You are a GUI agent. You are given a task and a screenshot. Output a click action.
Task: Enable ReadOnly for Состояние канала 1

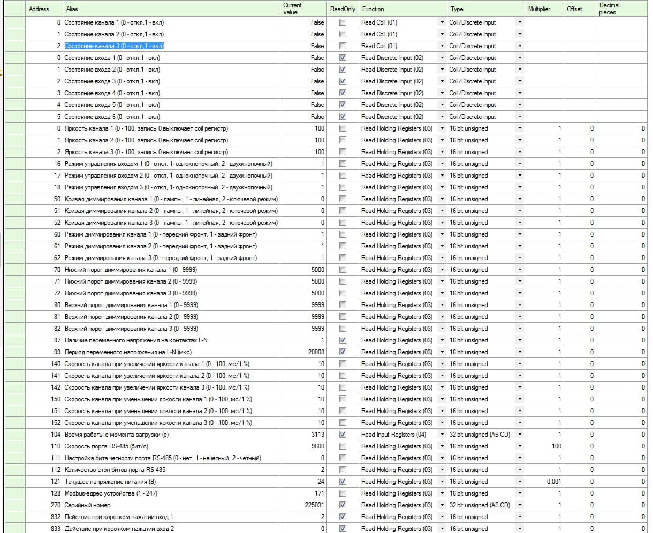tap(343, 22)
